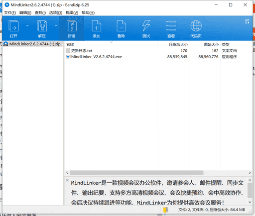Click the size value 170 for 更新日志.txt

tap(184, 51)
